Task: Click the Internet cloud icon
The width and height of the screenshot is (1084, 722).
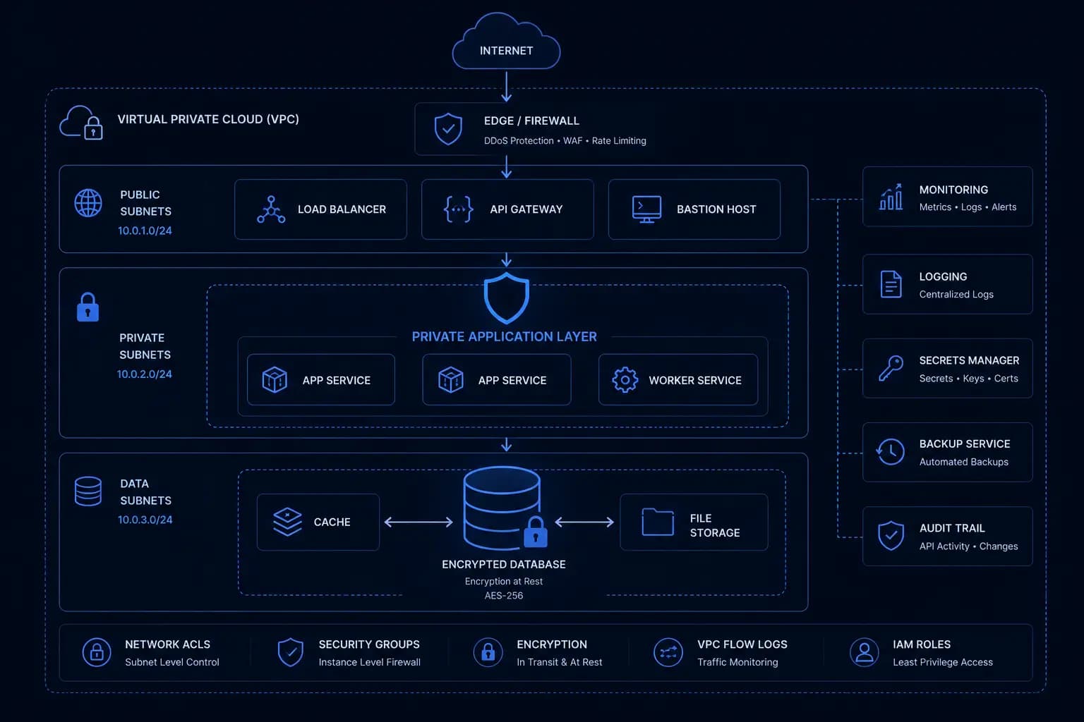Action: (506, 41)
